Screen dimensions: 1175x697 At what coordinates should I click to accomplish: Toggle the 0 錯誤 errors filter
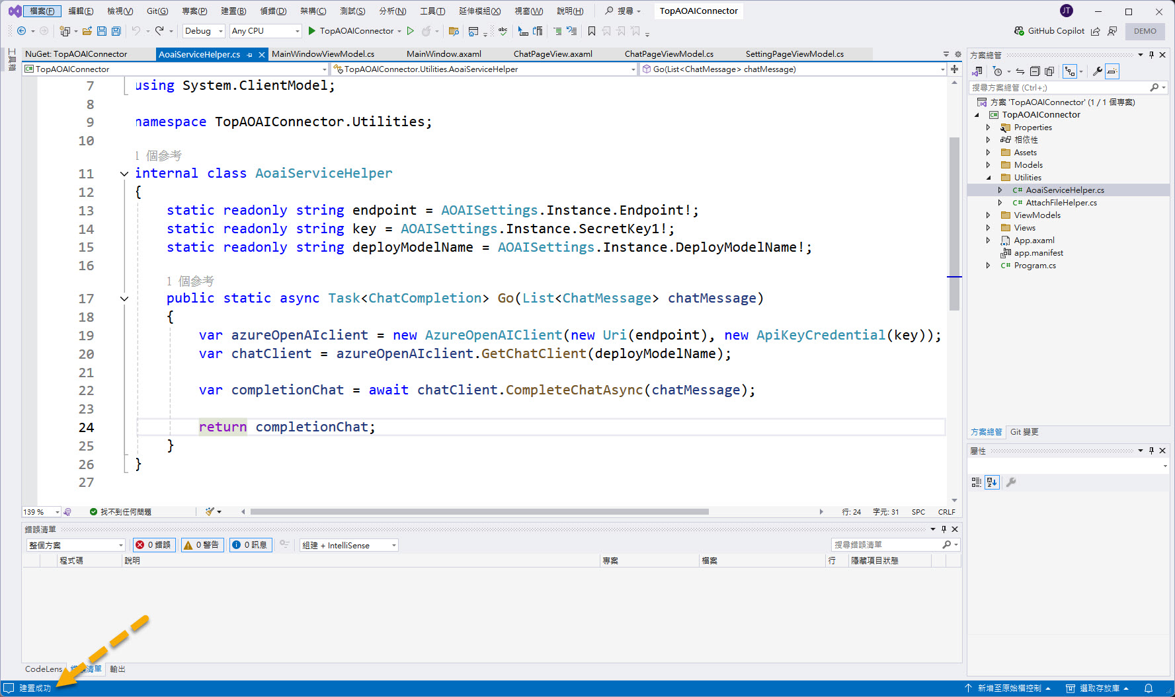point(154,545)
